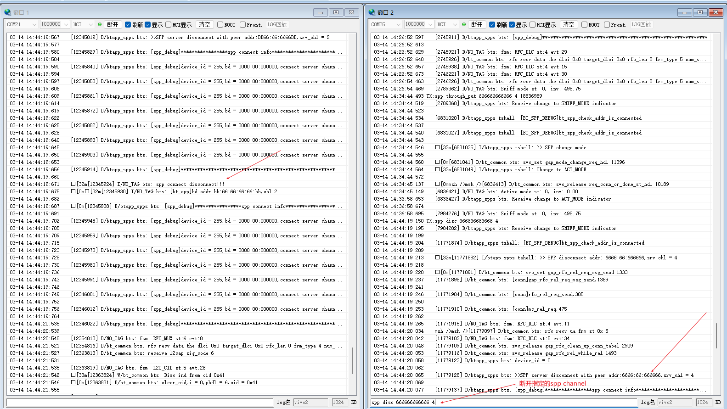
Task: Click green connection status indicator in 窗口 1
Action: 100,24
